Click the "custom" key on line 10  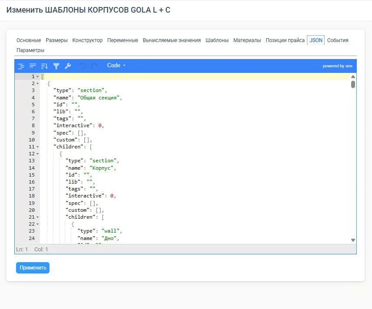(66, 140)
